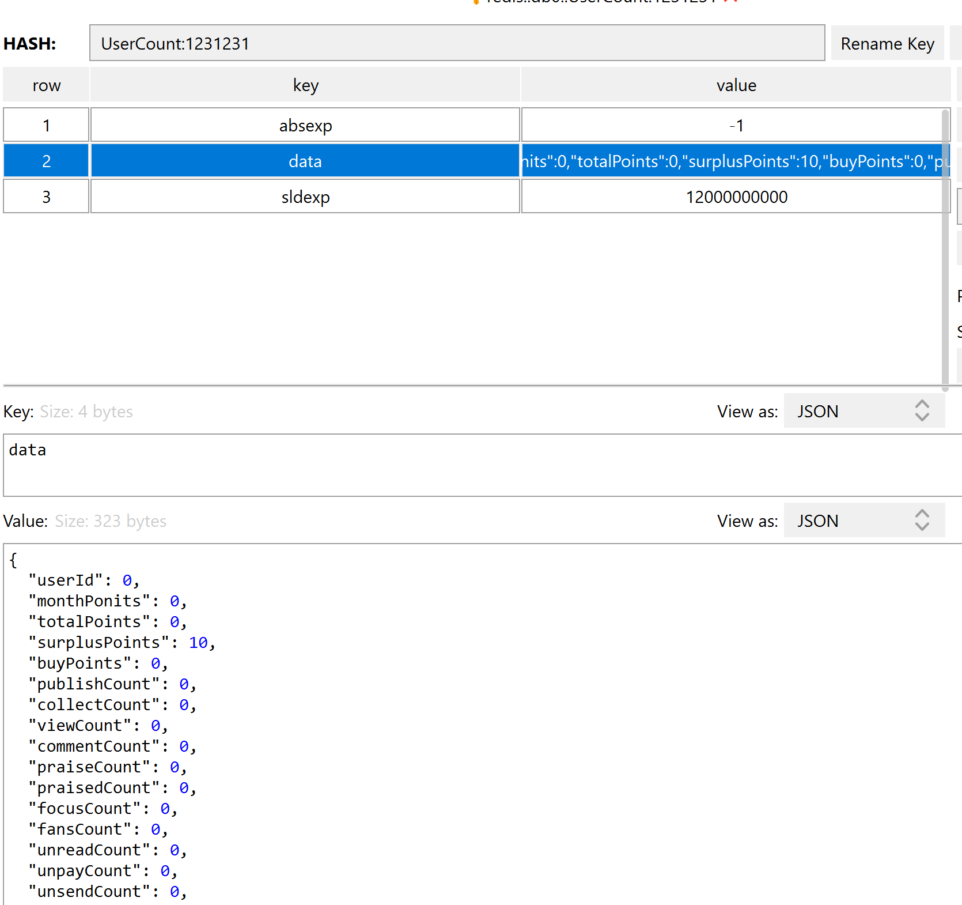The image size is (962, 905).
Task: Click the "userId": 0 line in JSON value
Action: (84, 580)
